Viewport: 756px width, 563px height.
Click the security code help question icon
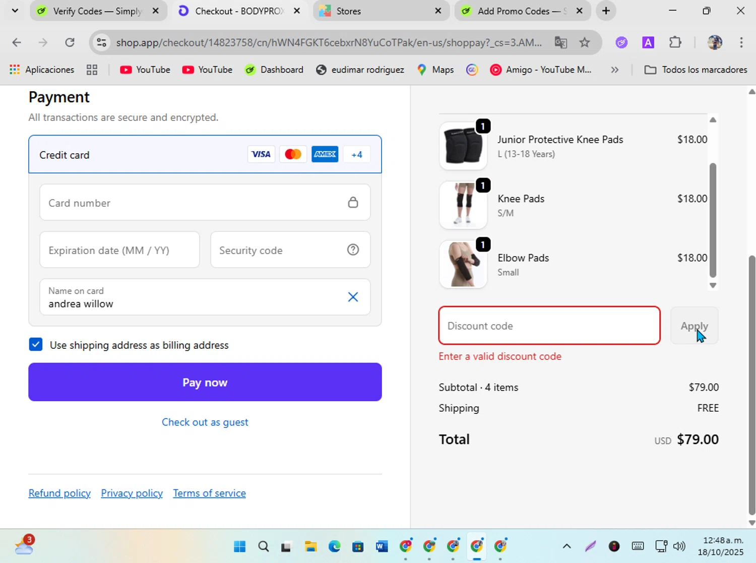[353, 249]
